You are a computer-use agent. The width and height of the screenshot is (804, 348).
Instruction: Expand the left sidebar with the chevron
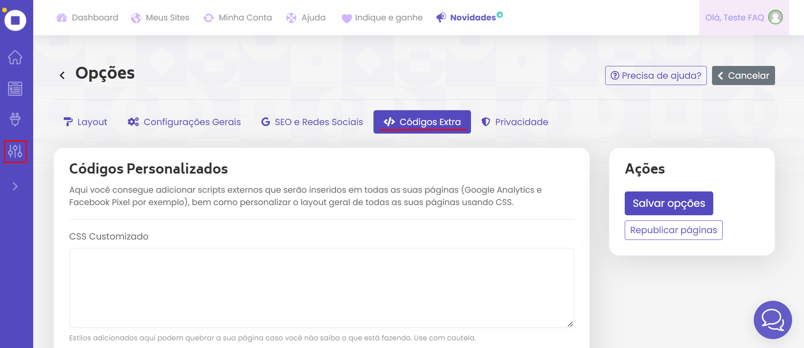(x=15, y=186)
